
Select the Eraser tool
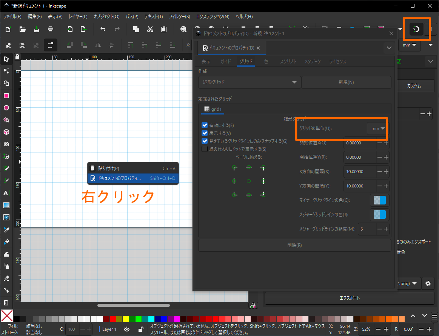[x=6, y=278]
